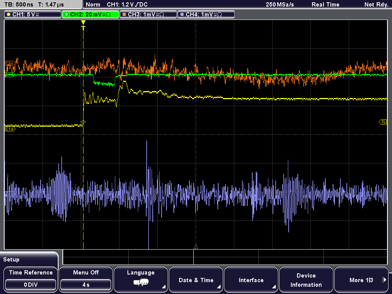Select the CH2 20 mV channel tab
392x294 pixels.
[x=90, y=15]
